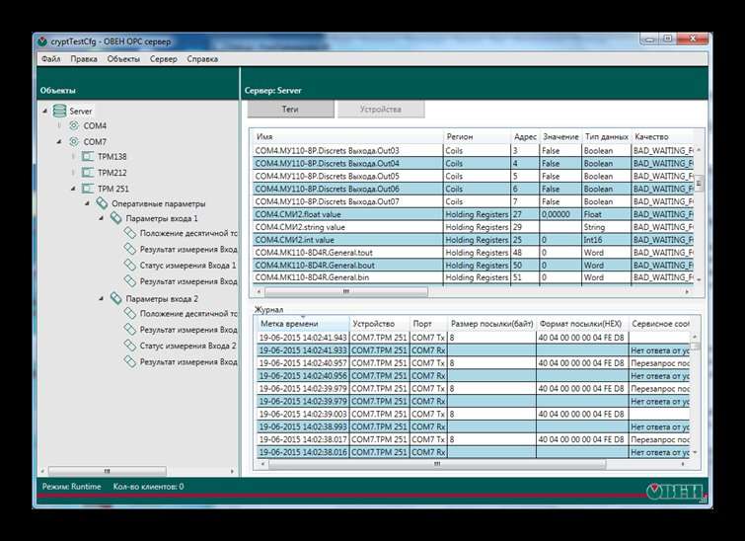The image size is (745, 541).
Task: Sort tags by Регион column header
Action: click(x=477, y=137)
